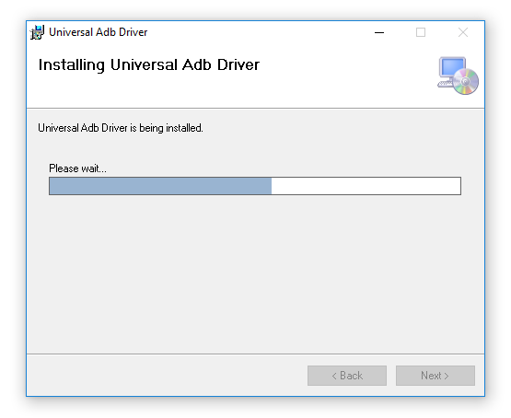Click the blank gray area below progress bar
Viewport: 511px width, 418px height.
(255, 273)
